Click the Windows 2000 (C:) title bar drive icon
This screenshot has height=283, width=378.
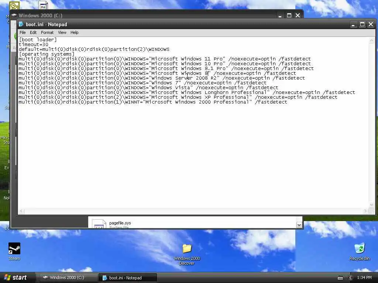(14, 15)
